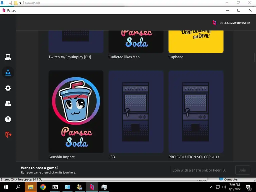Open the Windows Start menu
The height and width of the screenshot is (192, 256).
tap(6, 187)
